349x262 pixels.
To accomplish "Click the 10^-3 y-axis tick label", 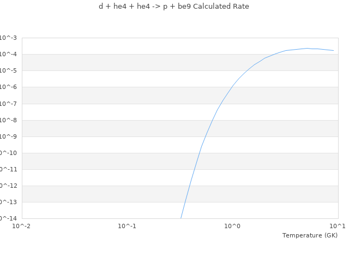I will (8, 38).
